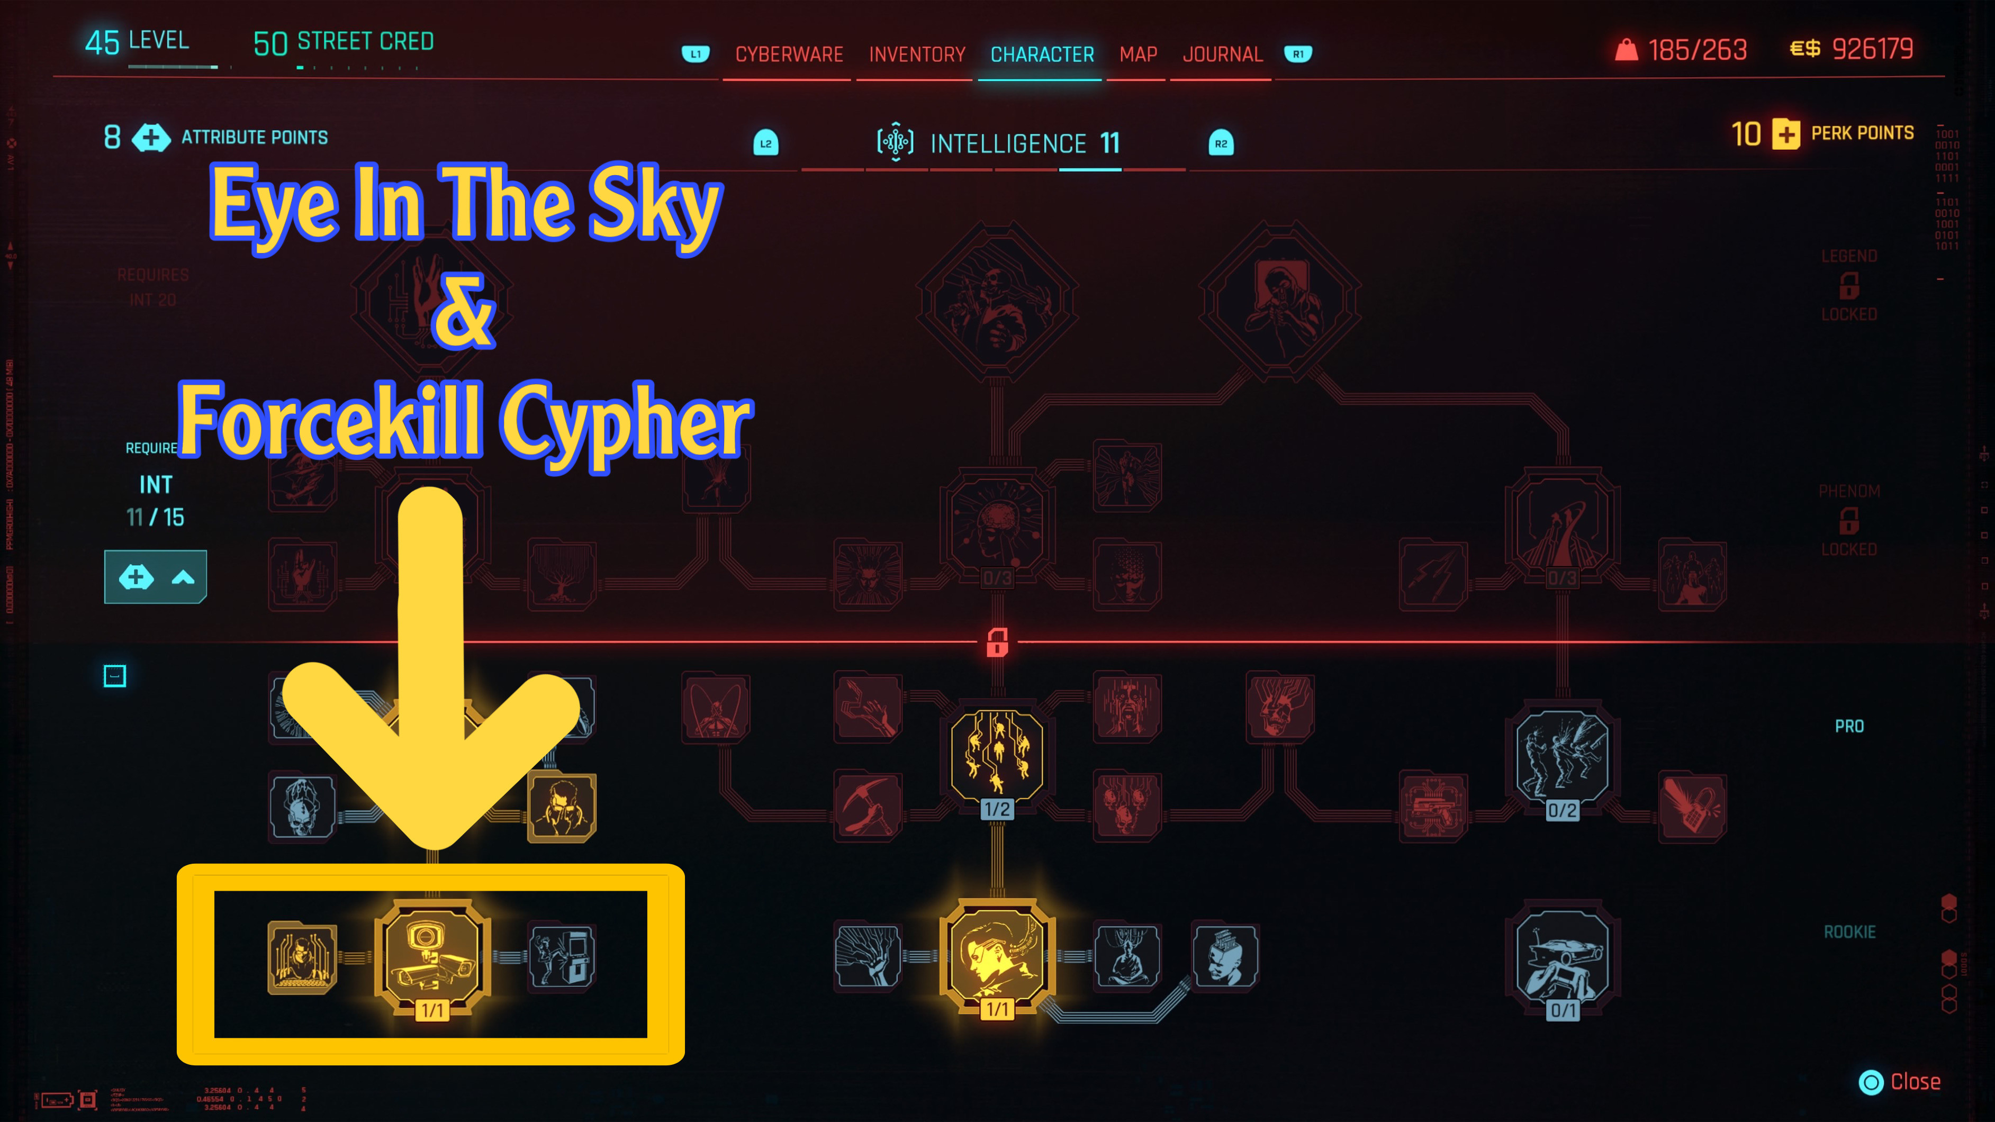1995x1122 pixels.
Task: Click the red lock icon to unlock tier
Action: (996, 641)
